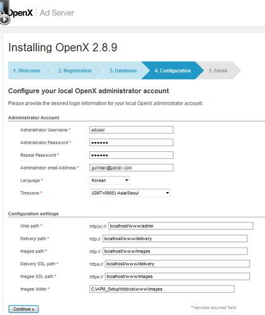The height and width of the screenshot is (315, 265).
Task: Focus the Administrator email Address field
Action: [132, 168]
